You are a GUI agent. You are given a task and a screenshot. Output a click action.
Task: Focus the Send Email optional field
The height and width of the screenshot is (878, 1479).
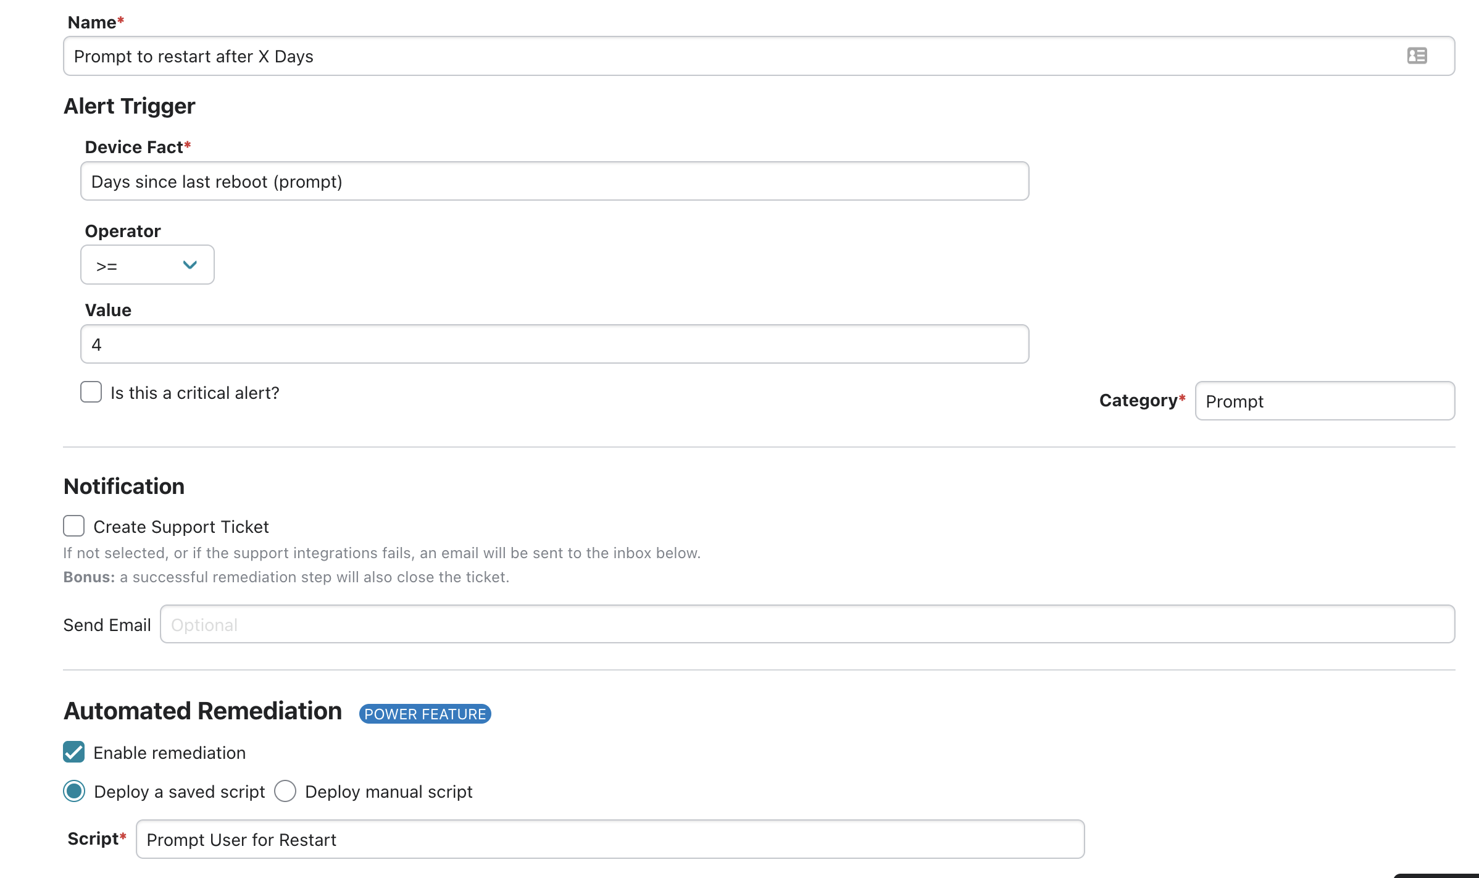click(807, 624)
